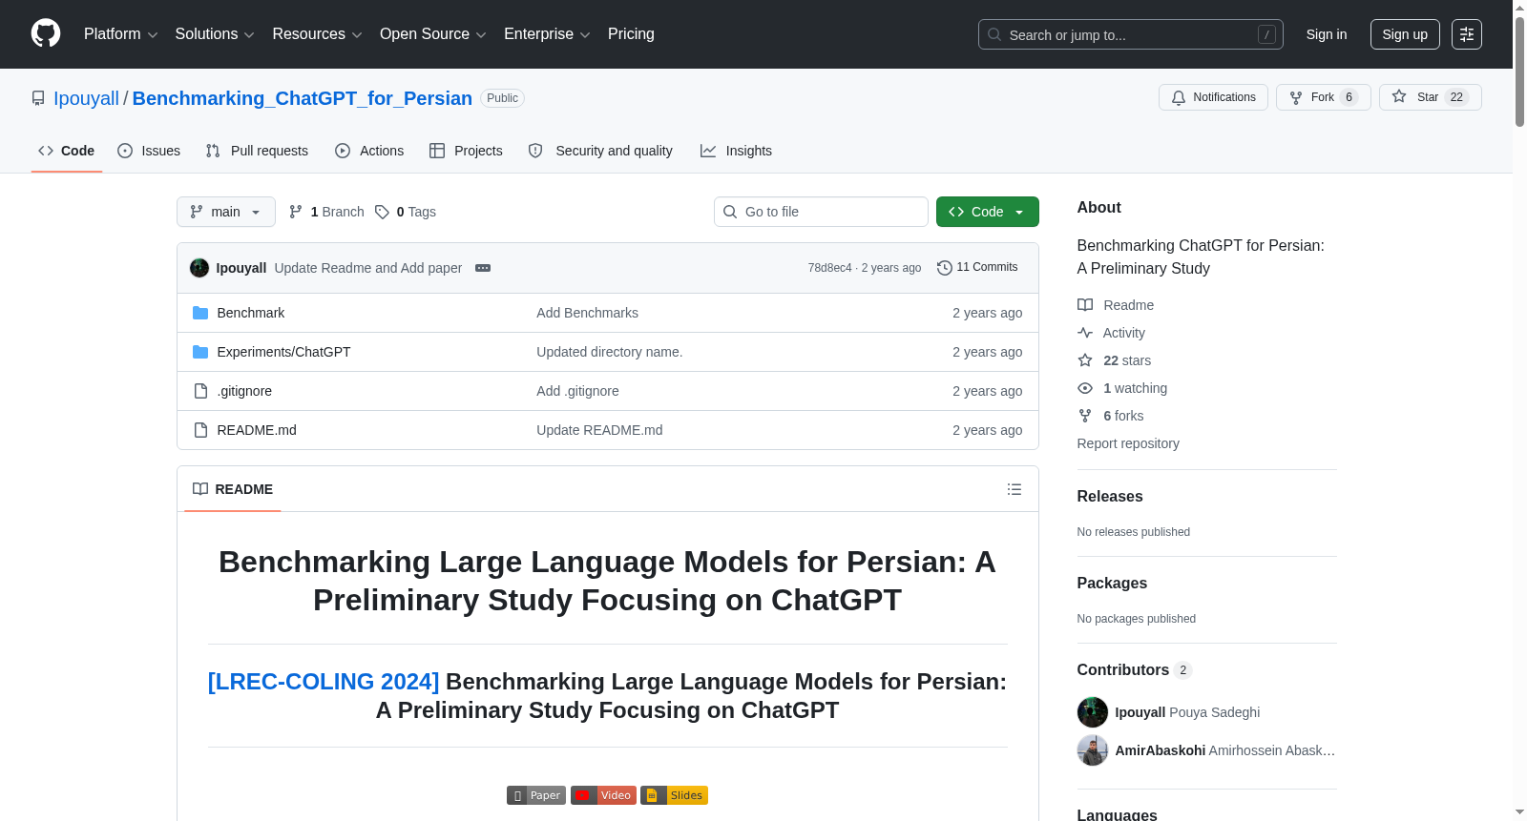The image size is (1527, 821).
Task: Open the Ipouyall owner profile link
Action: [x=86, y=98]
